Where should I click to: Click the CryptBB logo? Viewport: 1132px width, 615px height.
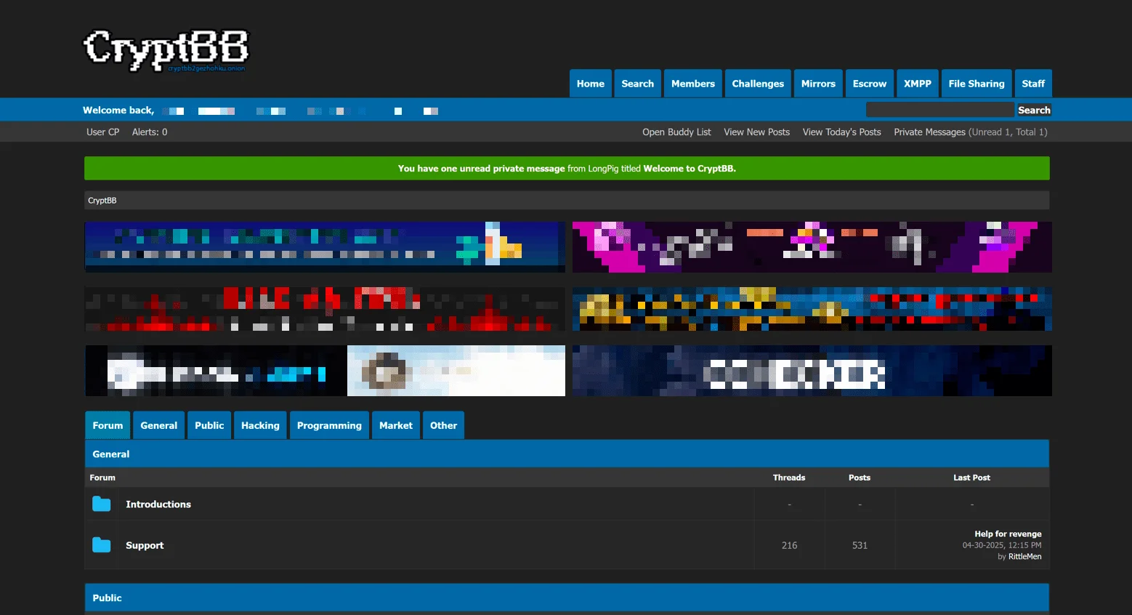pos(166,50)
